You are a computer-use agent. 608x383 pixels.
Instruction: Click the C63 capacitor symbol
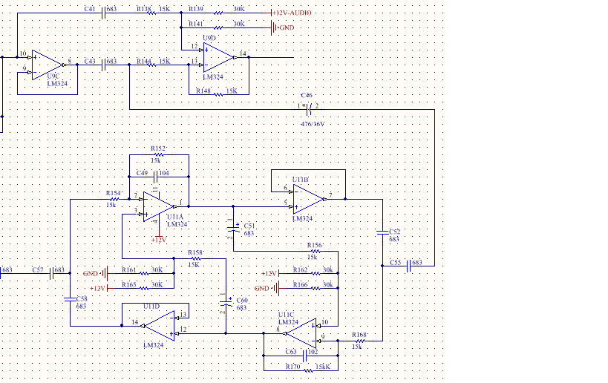(305, 356)
